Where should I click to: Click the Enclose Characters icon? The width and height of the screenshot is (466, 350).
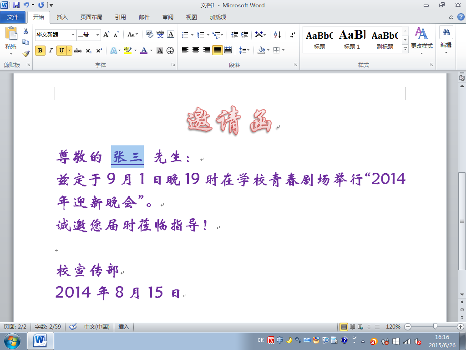point(170,51)
